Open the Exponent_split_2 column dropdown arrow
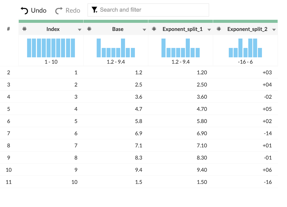Screen dimensions: 287x207 [x=274, y=30]
